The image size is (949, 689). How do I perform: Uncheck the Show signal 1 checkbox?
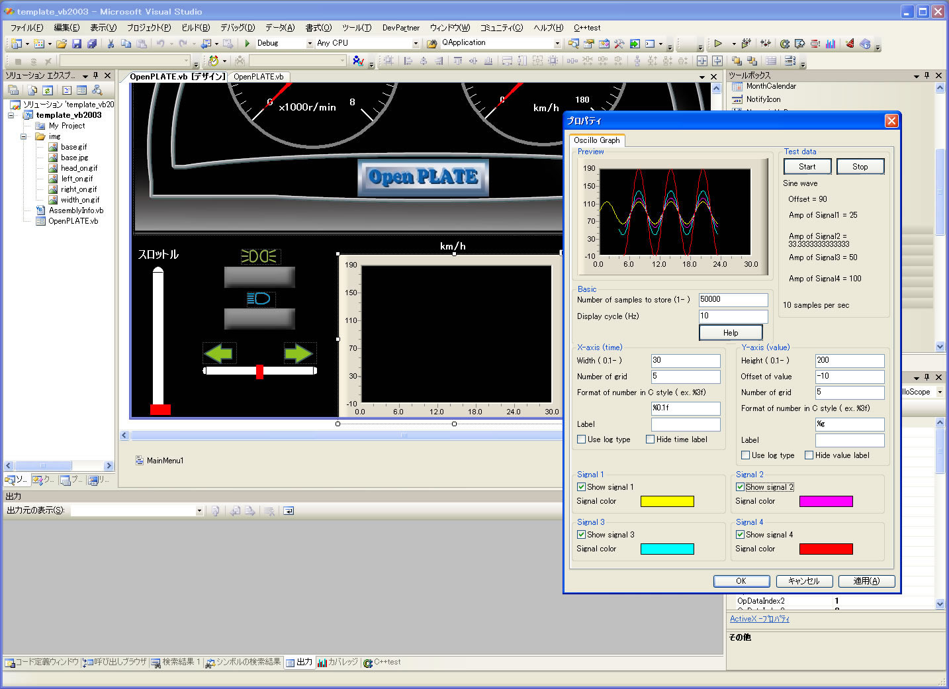pyautogui.click(x=581, y=487)
